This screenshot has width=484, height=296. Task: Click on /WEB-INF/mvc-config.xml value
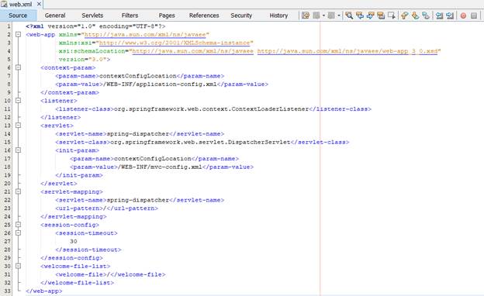[160, 167]
